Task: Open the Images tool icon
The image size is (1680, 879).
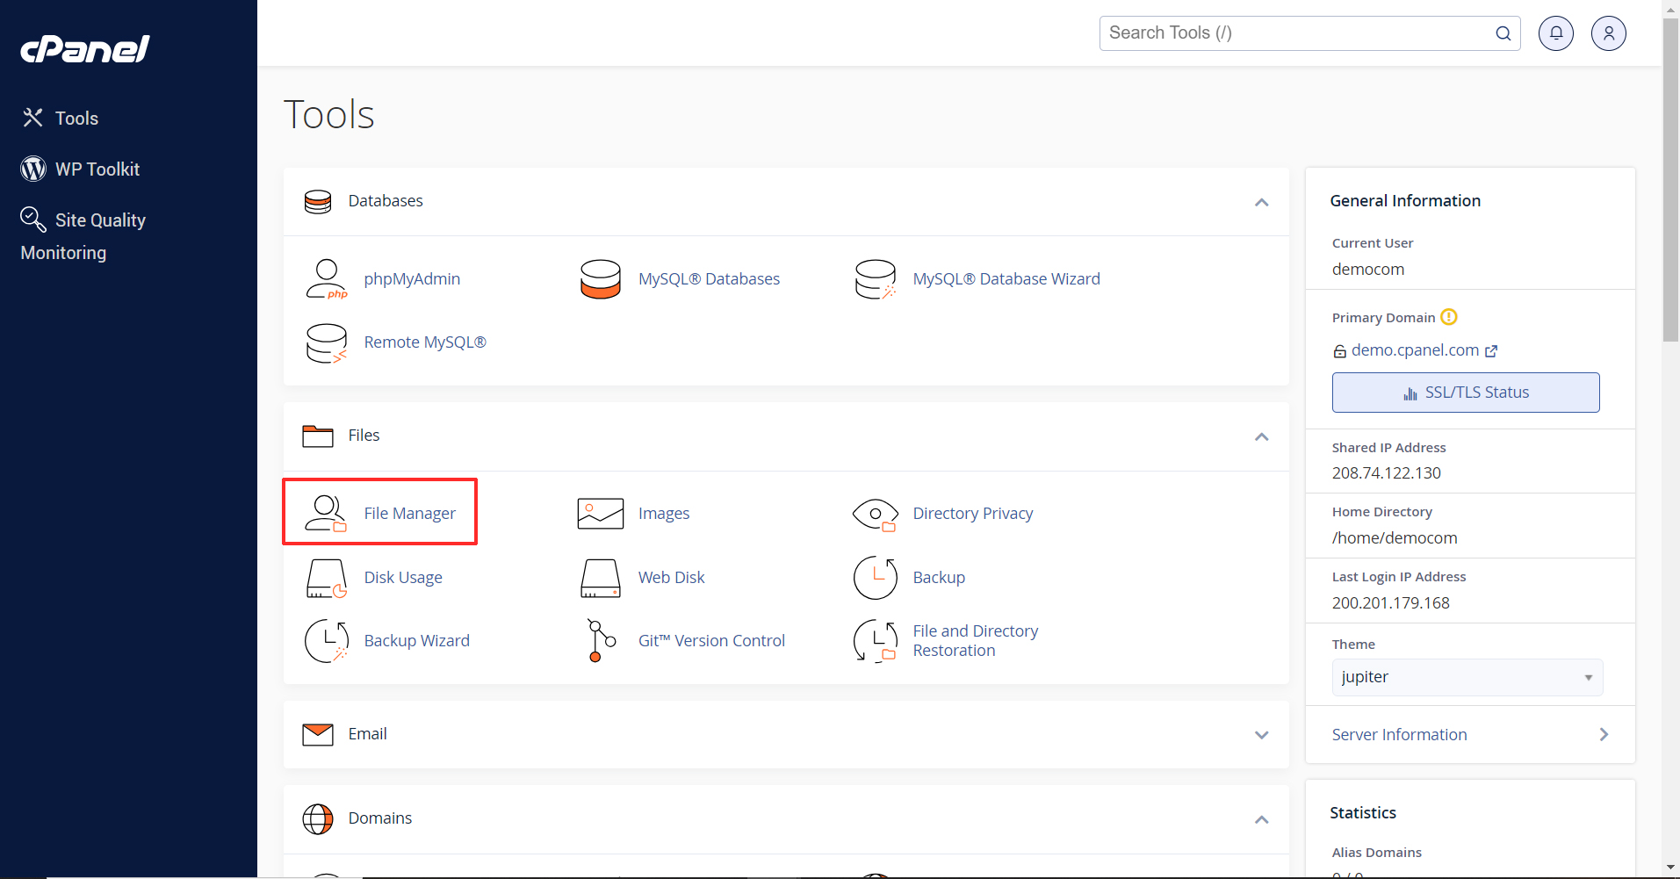Action: 601,514
